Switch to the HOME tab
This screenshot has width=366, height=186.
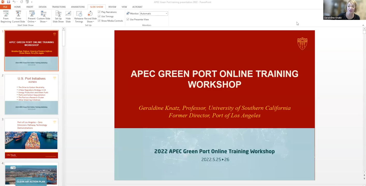pos(17,7)
